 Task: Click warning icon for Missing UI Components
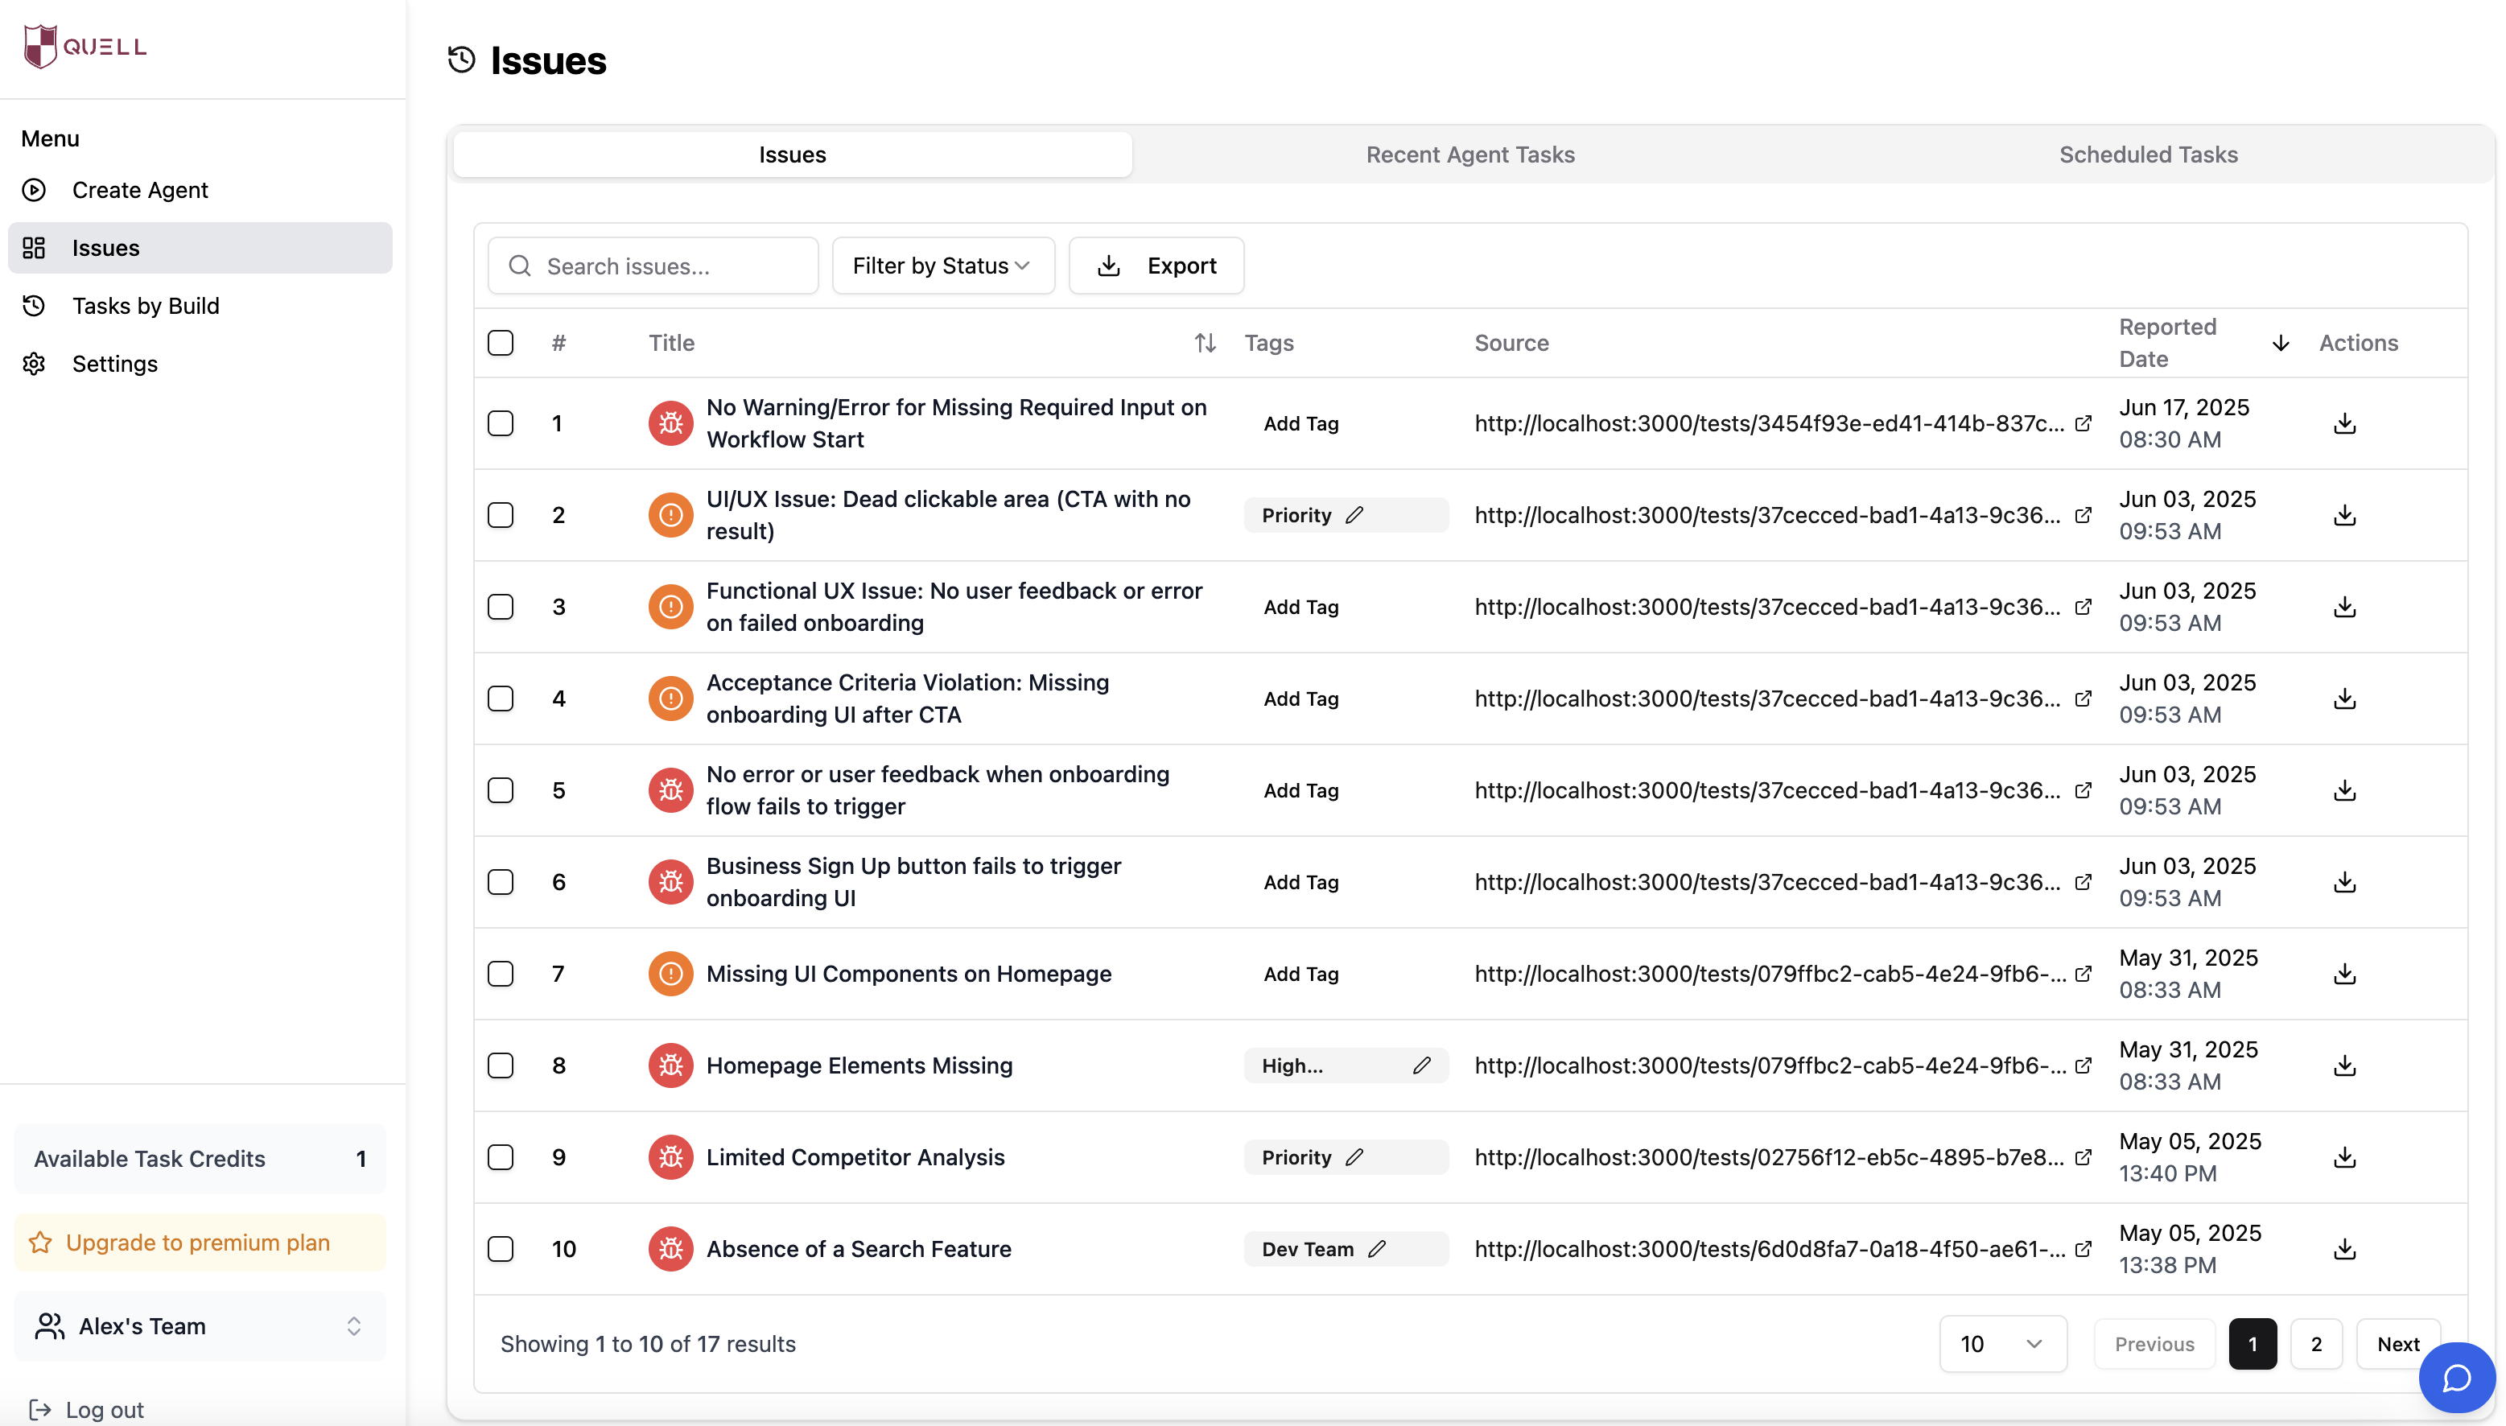point(670,974)
